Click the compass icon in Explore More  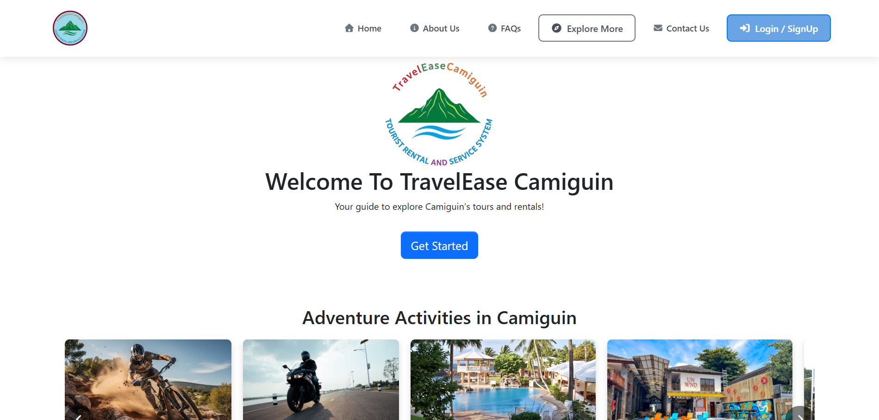tap(557, 28)
